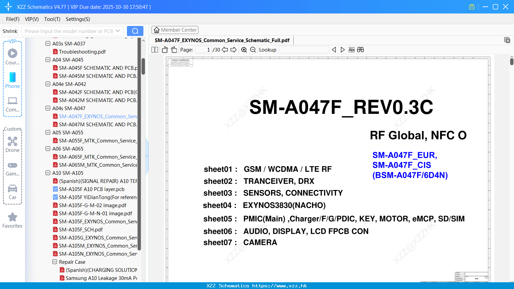Screen dimensions: 514x289
Task: Open SM-A105F-G-M-02 image.pdf
Action: click(x=90, y=205)
